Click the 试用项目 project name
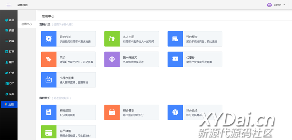Screen dimensions: 292x140 click(x=23, y=5)
